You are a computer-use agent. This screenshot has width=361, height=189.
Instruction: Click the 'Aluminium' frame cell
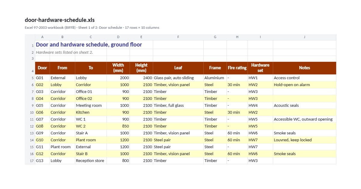(x=215, y=78)
